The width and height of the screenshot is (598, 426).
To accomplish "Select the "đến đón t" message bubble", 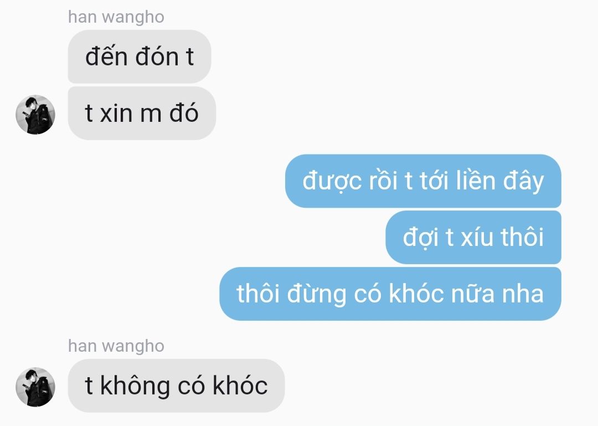I will click(x=140, y=57).
